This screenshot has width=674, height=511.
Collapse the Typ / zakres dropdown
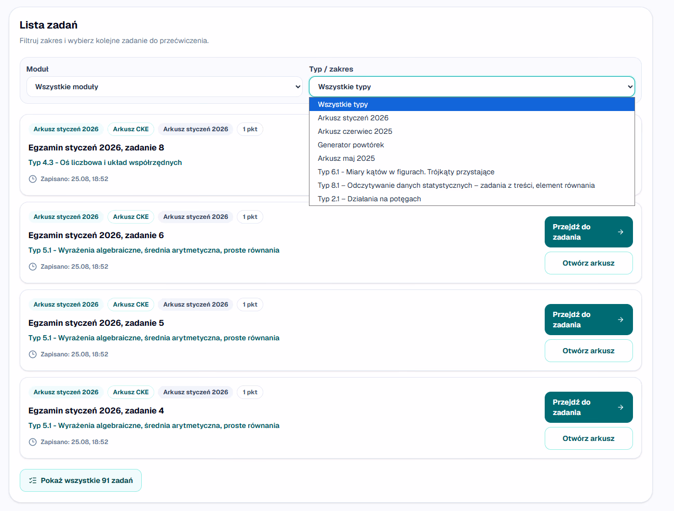[471, 87]
